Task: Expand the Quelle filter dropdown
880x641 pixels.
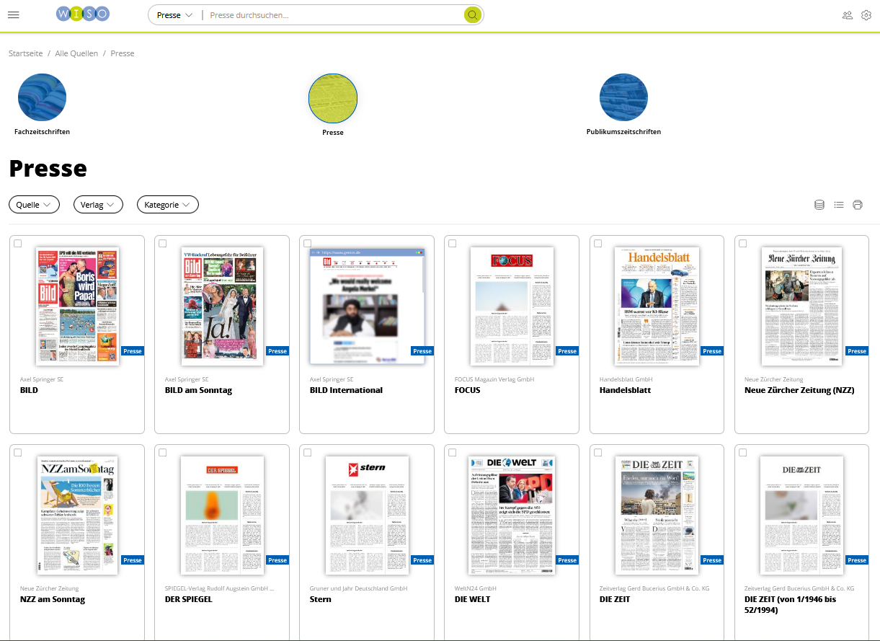Action: point(34,205)
